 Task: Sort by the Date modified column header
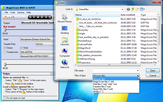pos(129,15)
